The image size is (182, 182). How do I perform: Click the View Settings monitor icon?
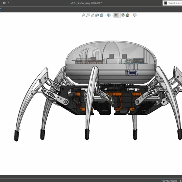(x=135, y=15)
